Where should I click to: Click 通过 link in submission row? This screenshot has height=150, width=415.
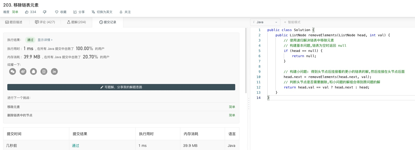[x=76, y=146]
